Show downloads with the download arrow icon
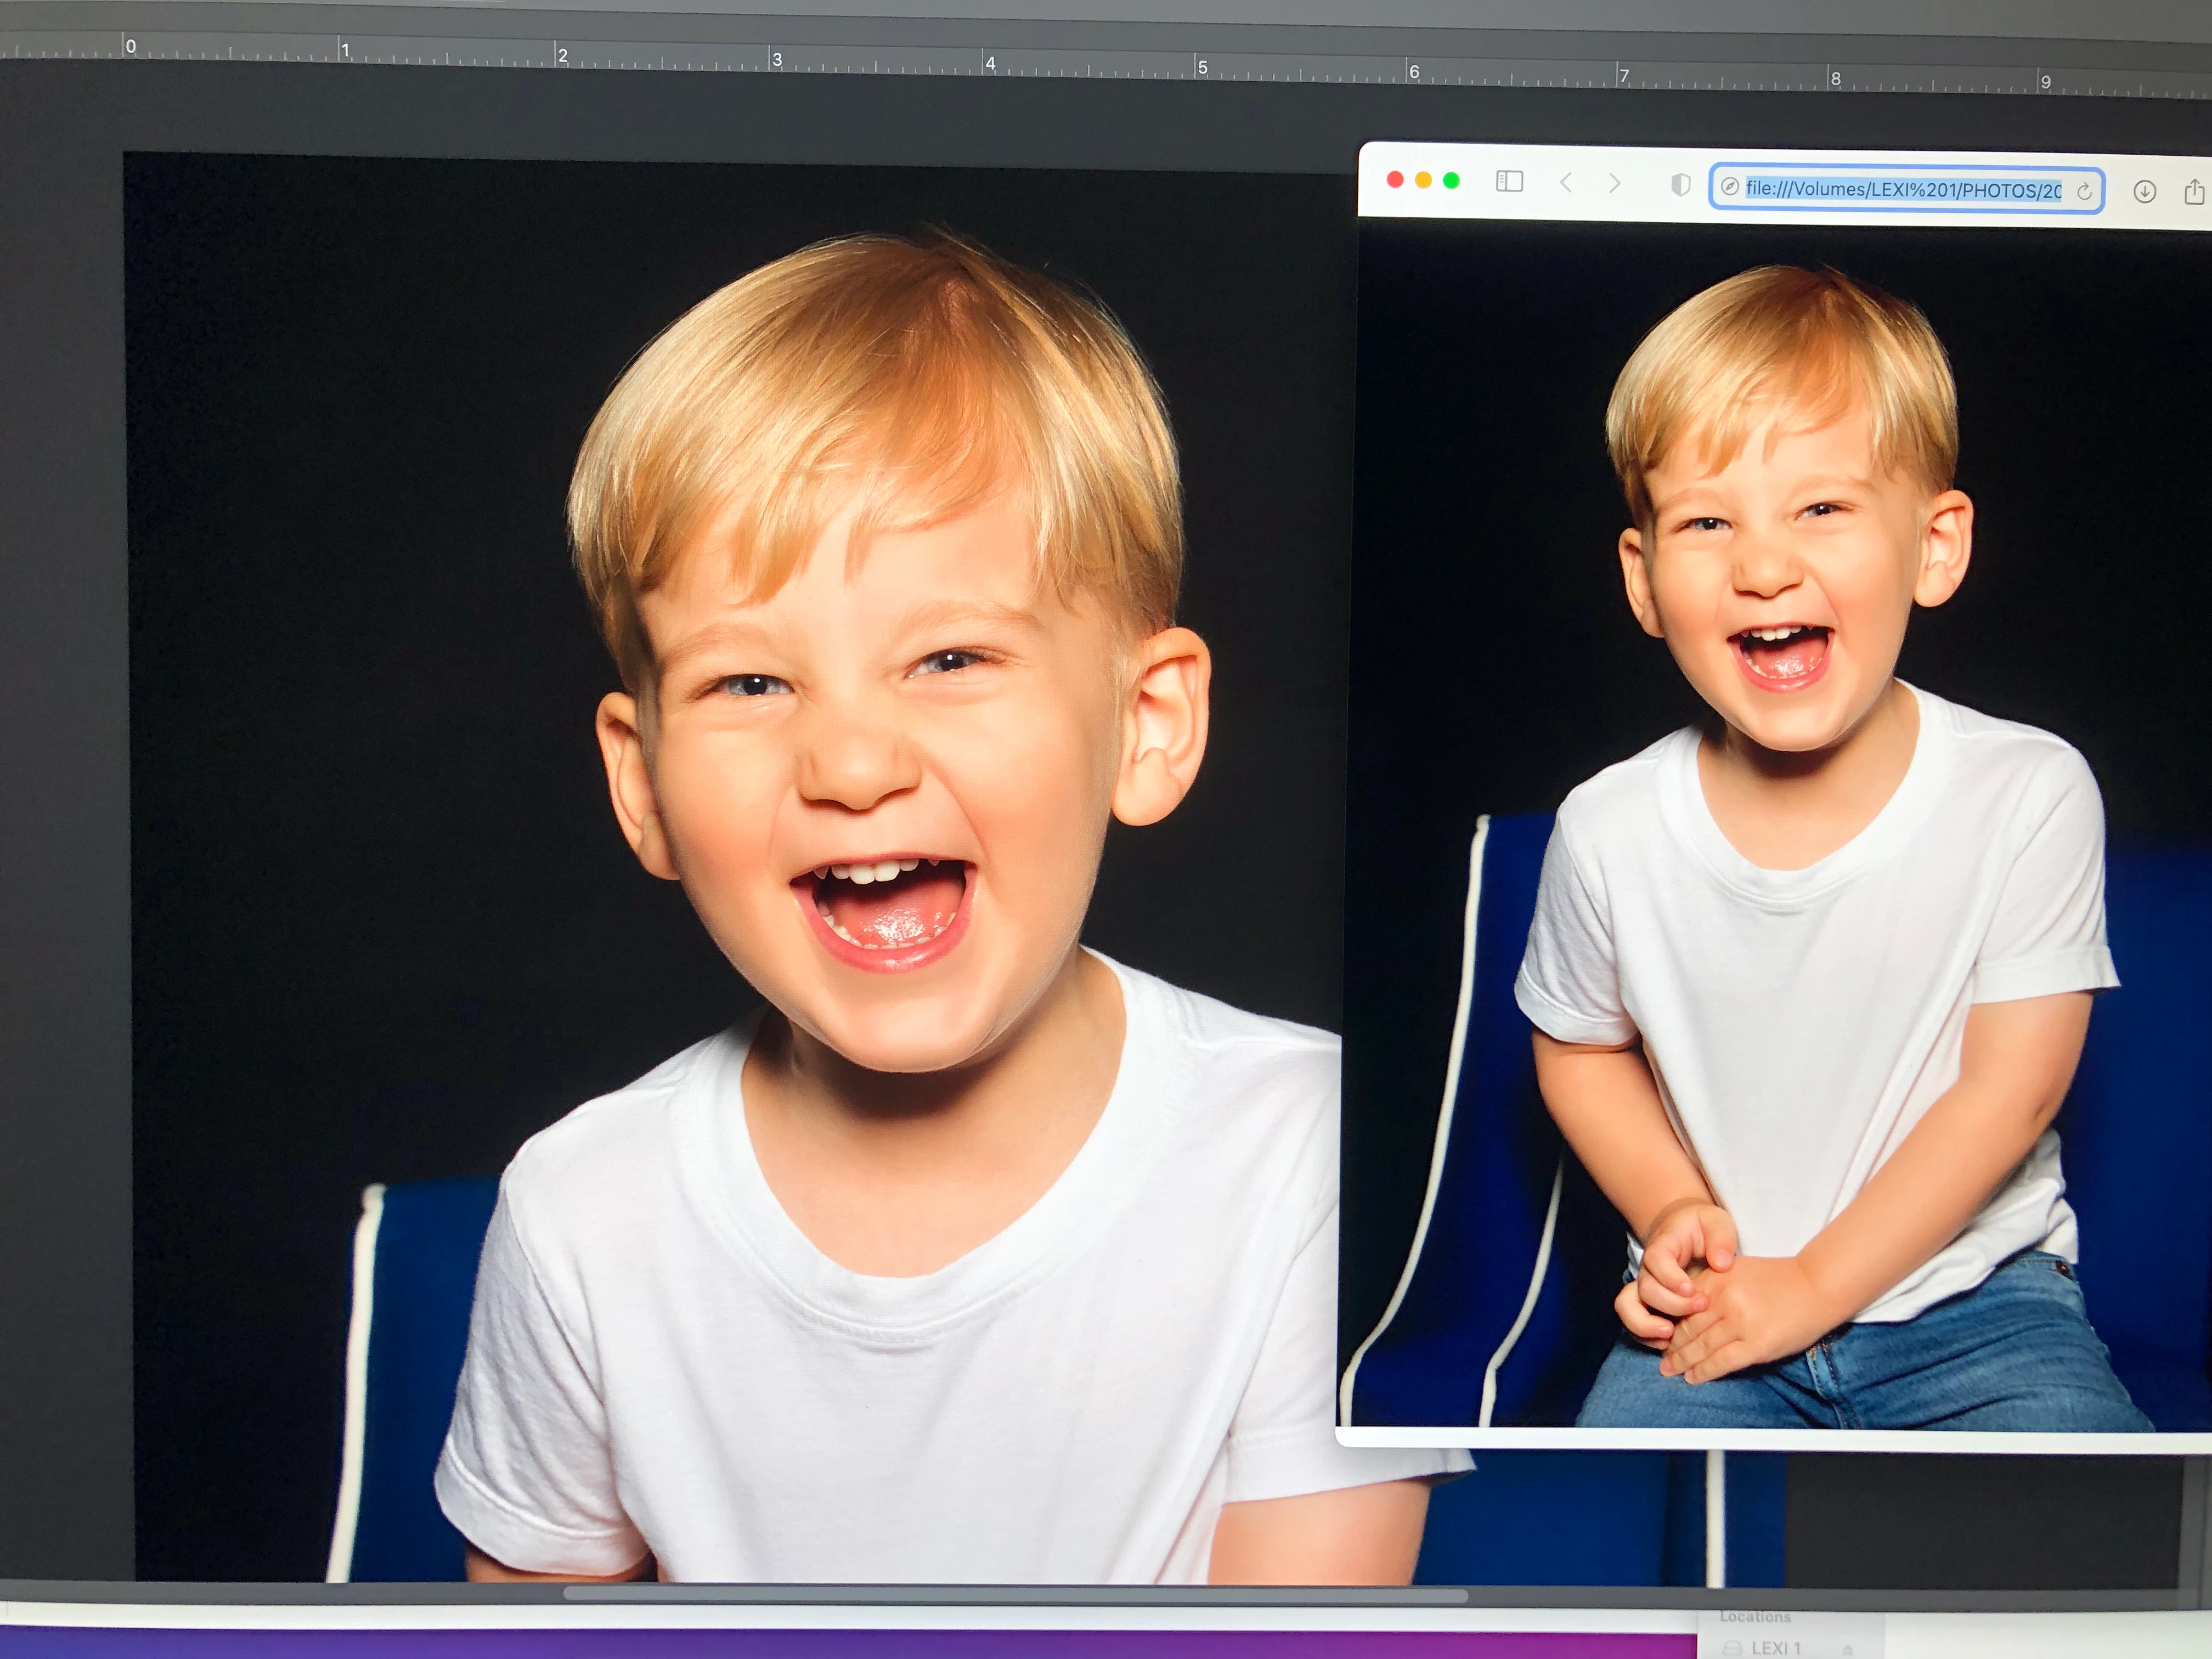This screenshot has height=1659, width=2212. tap(2144, 192)
